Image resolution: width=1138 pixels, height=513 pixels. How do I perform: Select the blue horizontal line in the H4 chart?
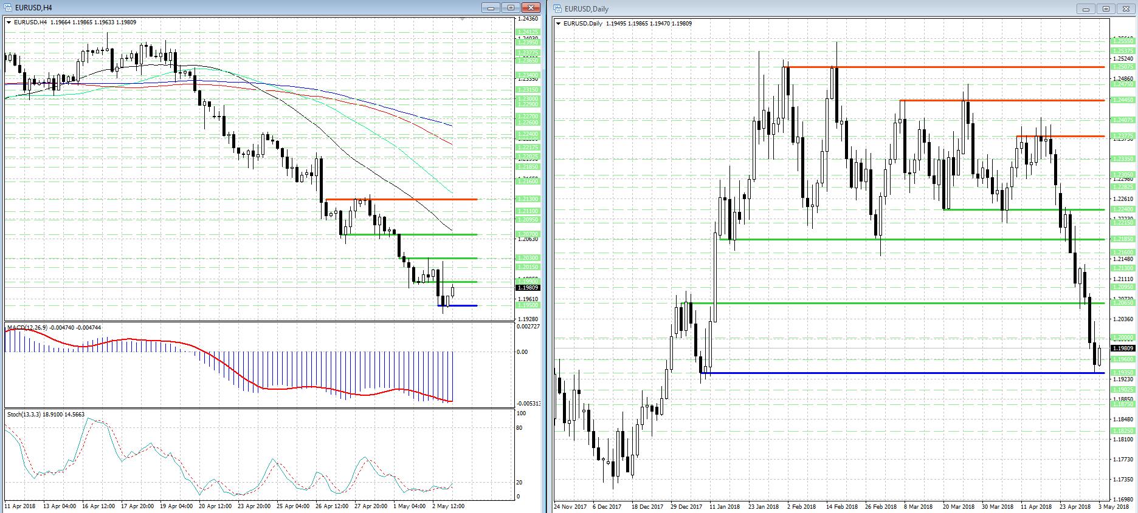point(457,305)
